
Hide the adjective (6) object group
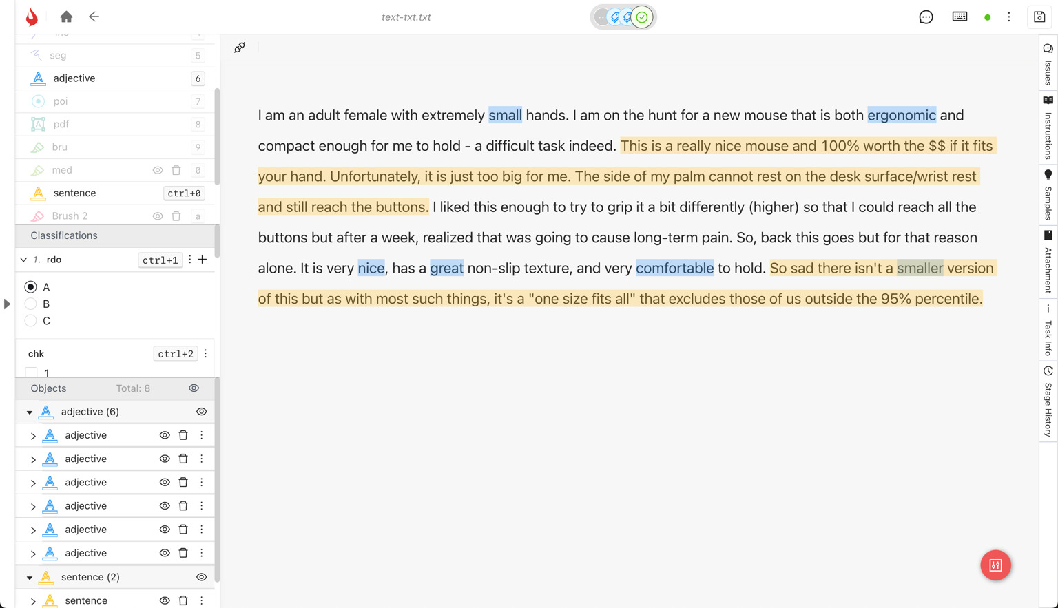[202, 412]
